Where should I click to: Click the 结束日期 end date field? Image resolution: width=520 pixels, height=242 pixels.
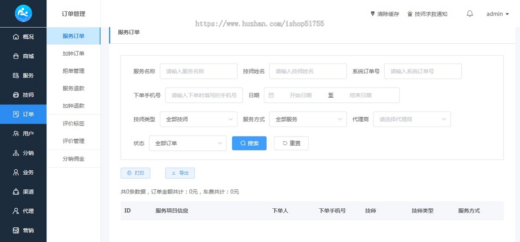361,95
